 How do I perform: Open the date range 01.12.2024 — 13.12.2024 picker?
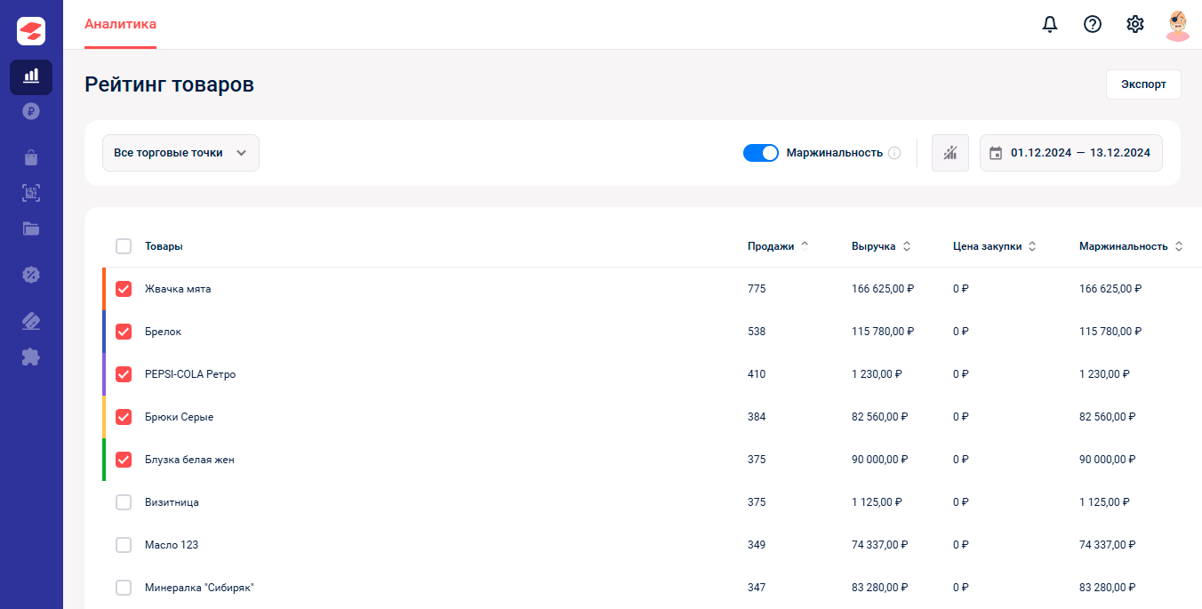click(x=1070, y=153)
